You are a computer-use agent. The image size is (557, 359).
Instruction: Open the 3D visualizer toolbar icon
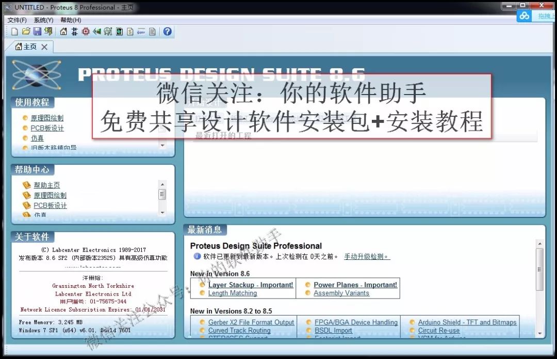point(96,32)
